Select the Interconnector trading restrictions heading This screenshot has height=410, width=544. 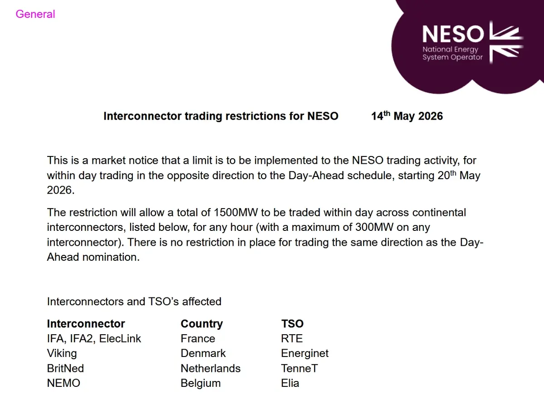(221, 116)
